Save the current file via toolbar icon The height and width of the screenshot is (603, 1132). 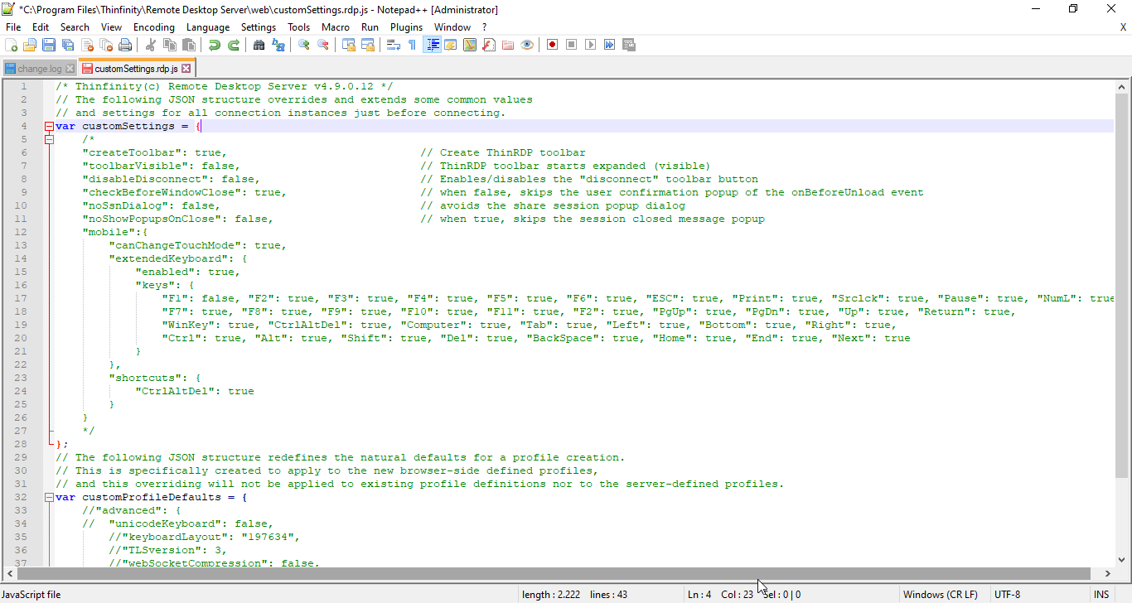point(49,45)
